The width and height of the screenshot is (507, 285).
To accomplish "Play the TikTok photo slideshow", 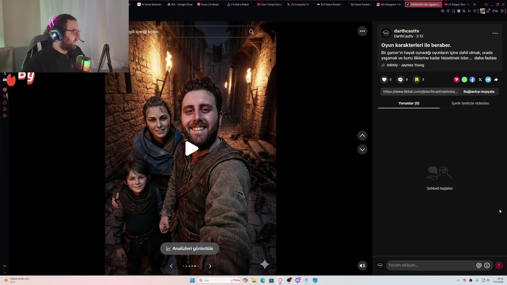I will click(x=192, y=148).
